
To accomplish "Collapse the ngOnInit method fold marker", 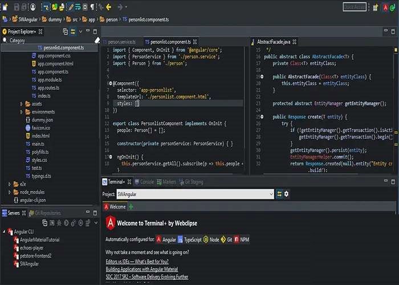I will (111, 157).
